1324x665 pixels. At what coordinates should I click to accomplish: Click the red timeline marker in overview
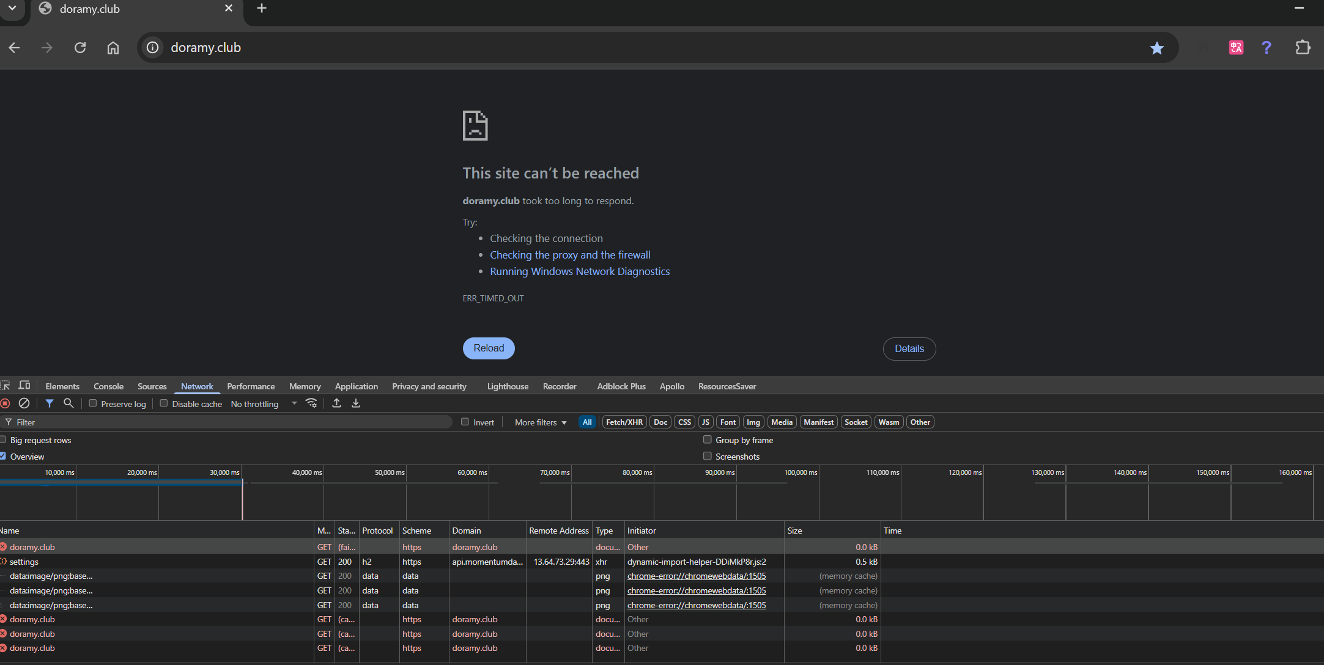click(242, 499)
